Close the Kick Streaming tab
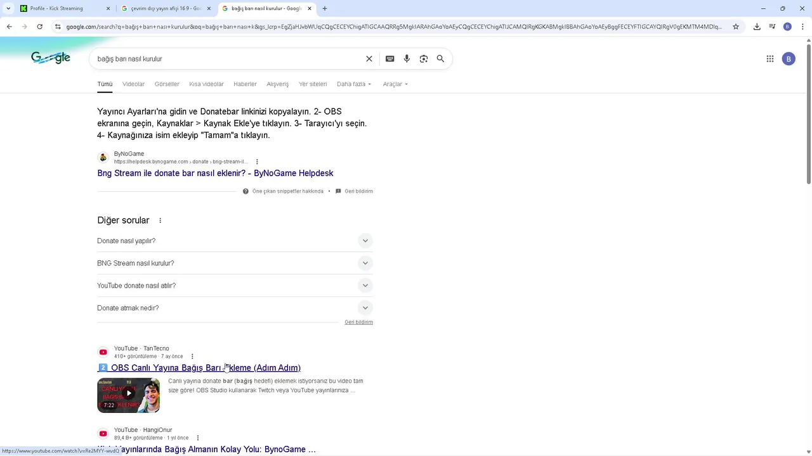 (108, 8)
